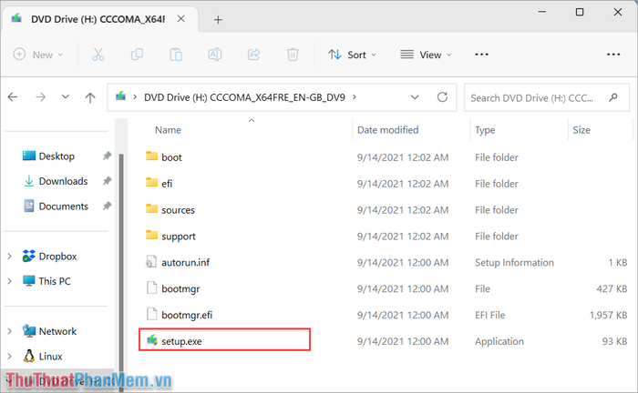Sort by Date modified column header
The width and height of the screenshot is (638, 393).
387,130
